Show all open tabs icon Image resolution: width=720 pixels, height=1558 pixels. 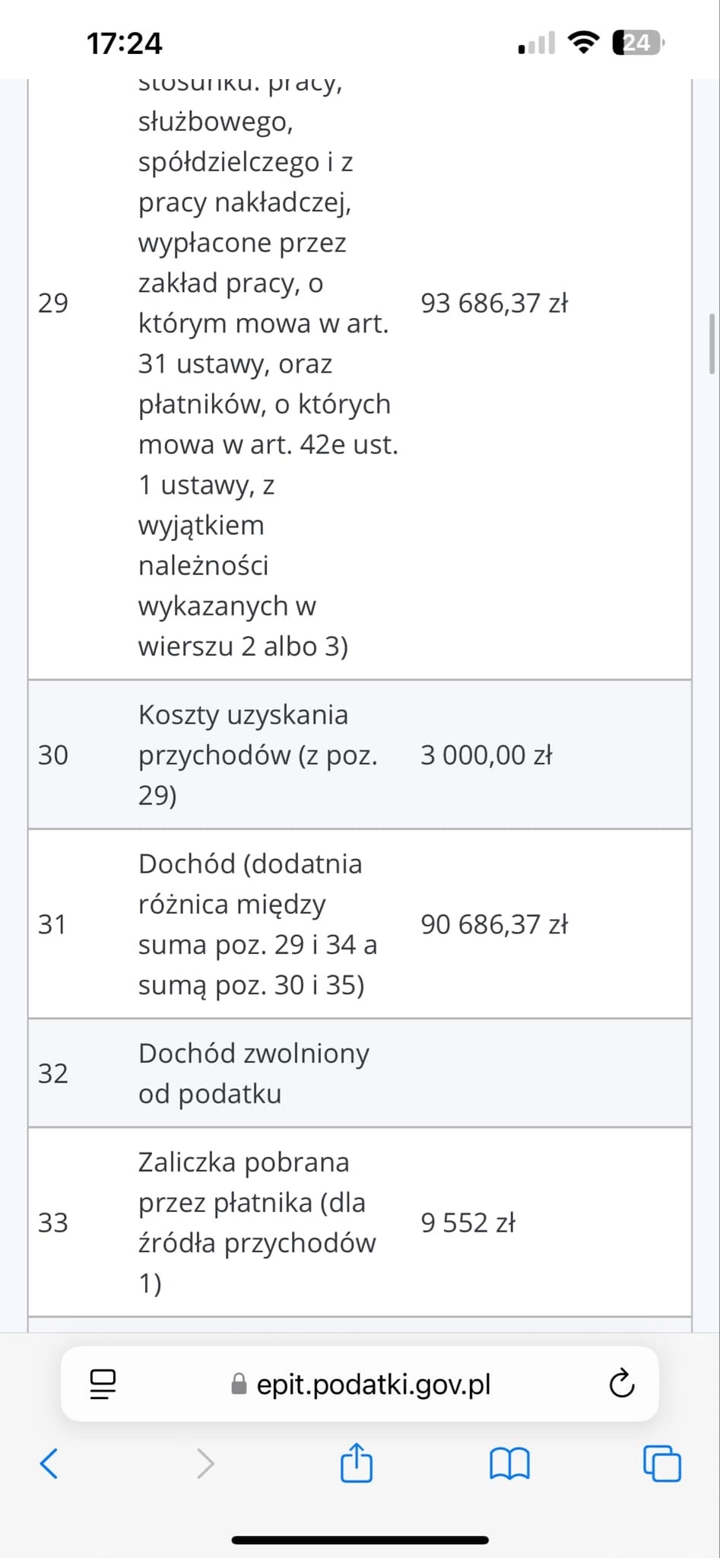662,1463
